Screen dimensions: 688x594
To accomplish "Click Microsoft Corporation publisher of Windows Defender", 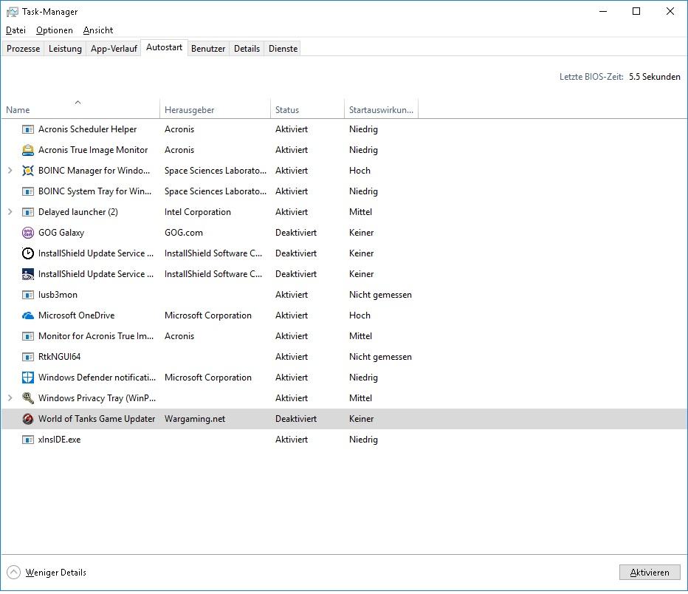I will click(x=208, y=378).
